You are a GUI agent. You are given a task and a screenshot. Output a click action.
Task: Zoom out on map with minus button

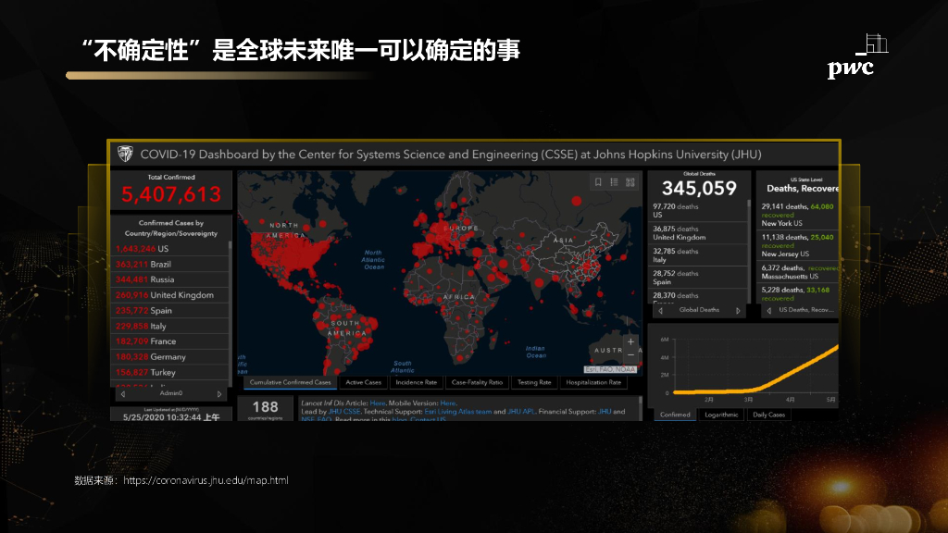[x=630, y=354]
